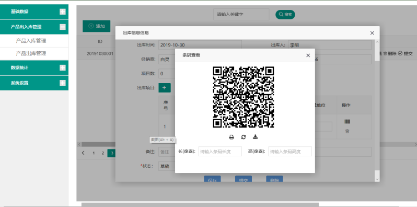Focus the 长(像素) barcode length field
Image resolution: width=417 pixels, height=207 pixels.
point(220,152)
